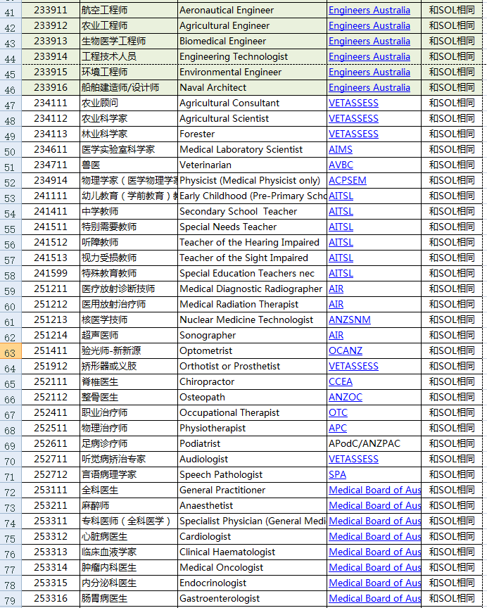487x608 pixels.
Task: Select row header 79
Action: [11, 599]
